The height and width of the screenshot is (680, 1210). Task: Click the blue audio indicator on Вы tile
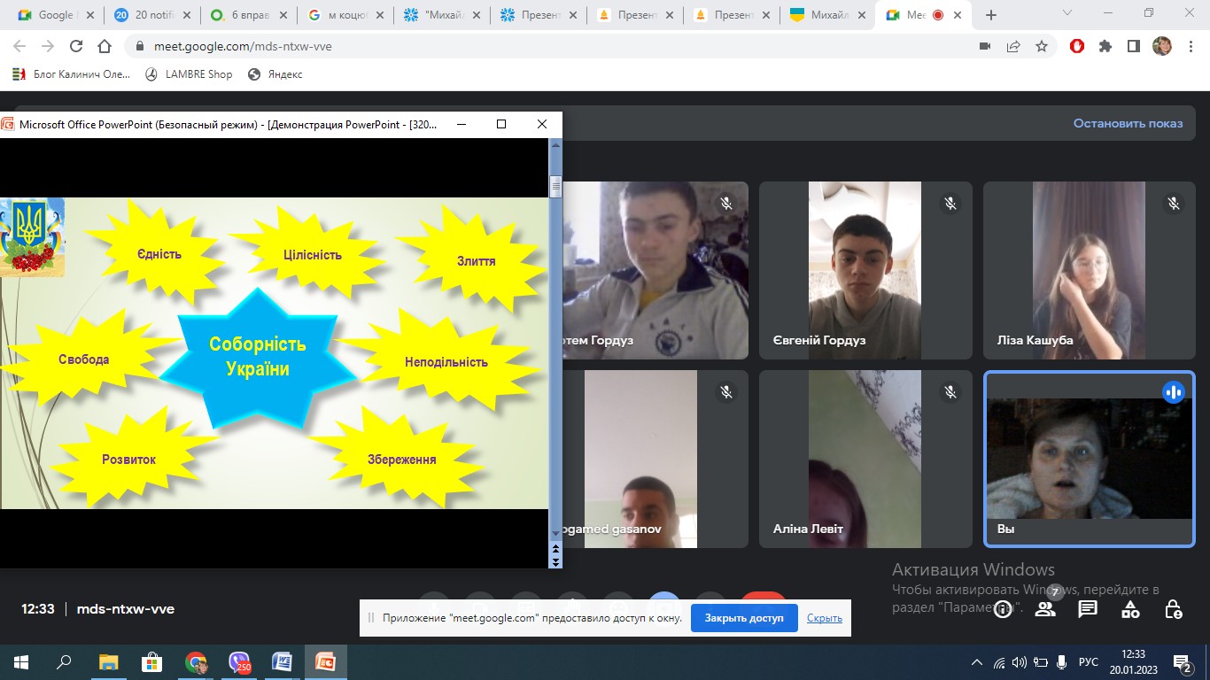pyautogui.click(x=1174, y=391)
